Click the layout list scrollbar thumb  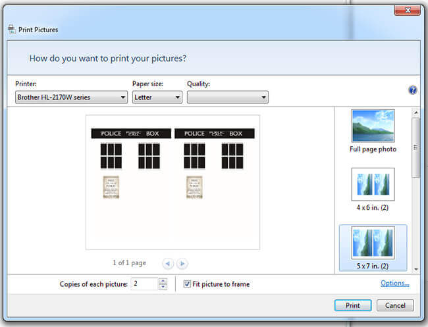pyautogui.click(x=415, y=147)
